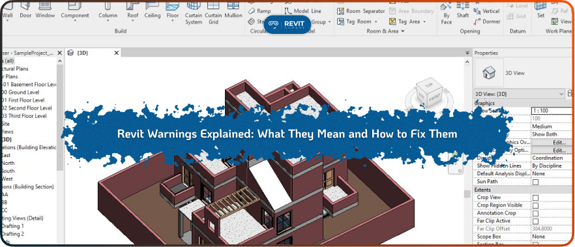Enable the Crop View checkbox
The height and width of the screenshot is (247, 575).
coord(535,197)
